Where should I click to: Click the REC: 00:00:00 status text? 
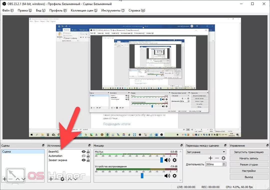click(x=210, y=187)
